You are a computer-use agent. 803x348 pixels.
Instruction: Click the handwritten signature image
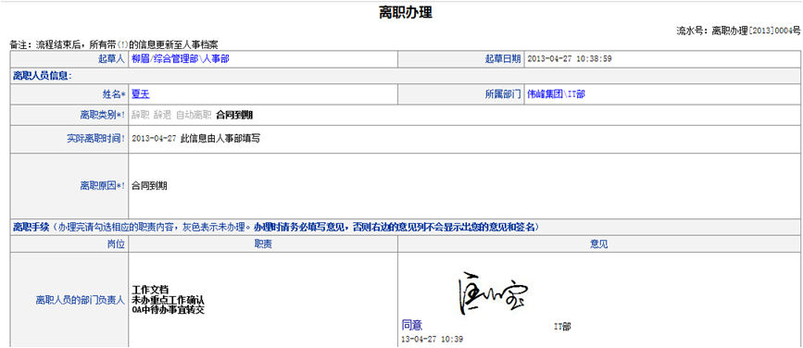(x=490, y=292)
